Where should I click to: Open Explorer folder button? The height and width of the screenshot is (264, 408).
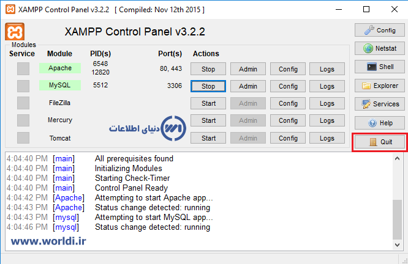pyautogui.click(x=379, y=86)
